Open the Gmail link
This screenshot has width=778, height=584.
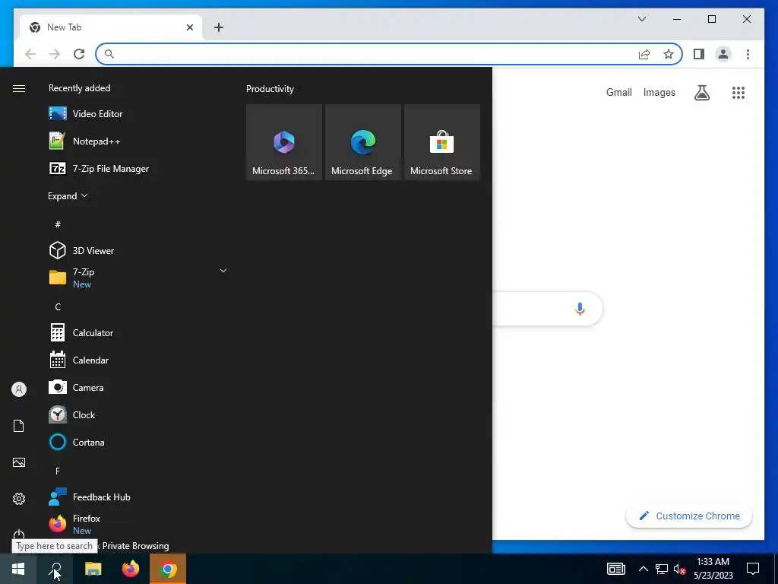pos(618,92)
